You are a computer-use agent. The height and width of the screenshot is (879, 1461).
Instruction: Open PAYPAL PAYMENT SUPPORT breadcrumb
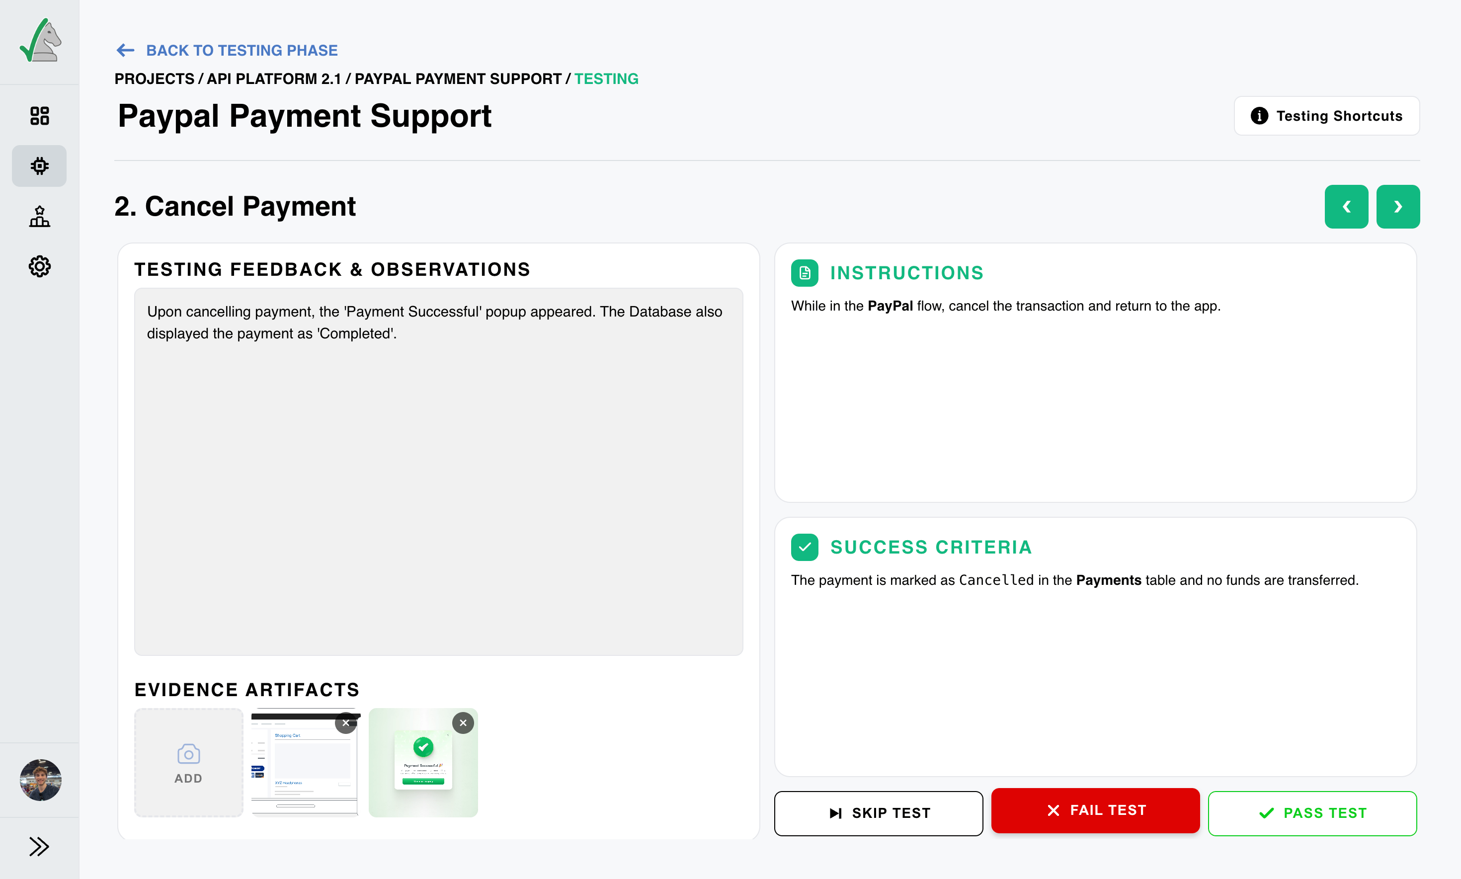tap(458, 79)
